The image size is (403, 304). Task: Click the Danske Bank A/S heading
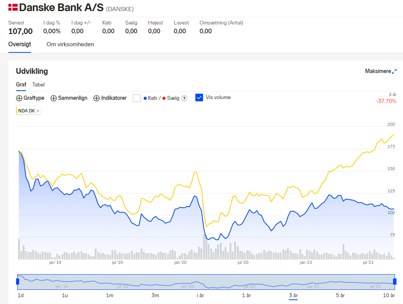pyautogui.click(x=61, y=7)
